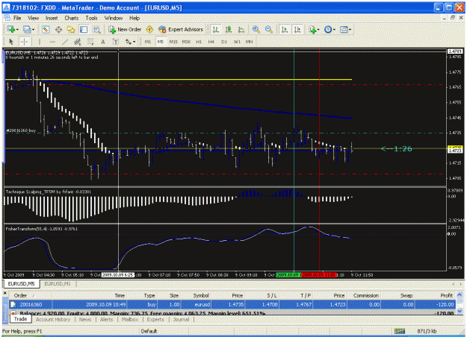
Task: Select the crosshair tool
Action: pos(24,42)
